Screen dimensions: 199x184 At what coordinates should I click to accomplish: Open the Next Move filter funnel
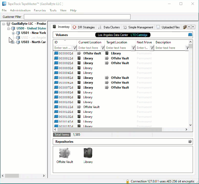click(x=152, y=48)
